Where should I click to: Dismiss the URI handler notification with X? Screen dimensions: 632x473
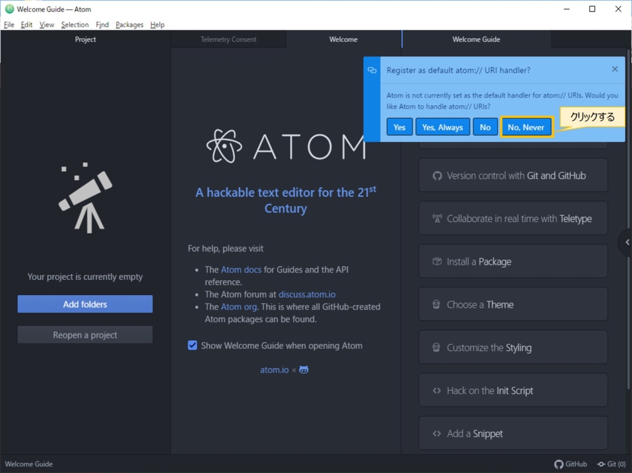point(615,69)
